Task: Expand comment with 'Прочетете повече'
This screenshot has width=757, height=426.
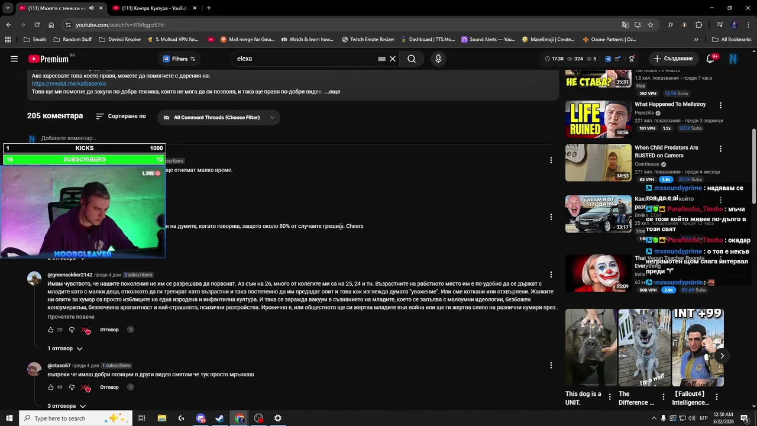Action: tap(71, 317)
